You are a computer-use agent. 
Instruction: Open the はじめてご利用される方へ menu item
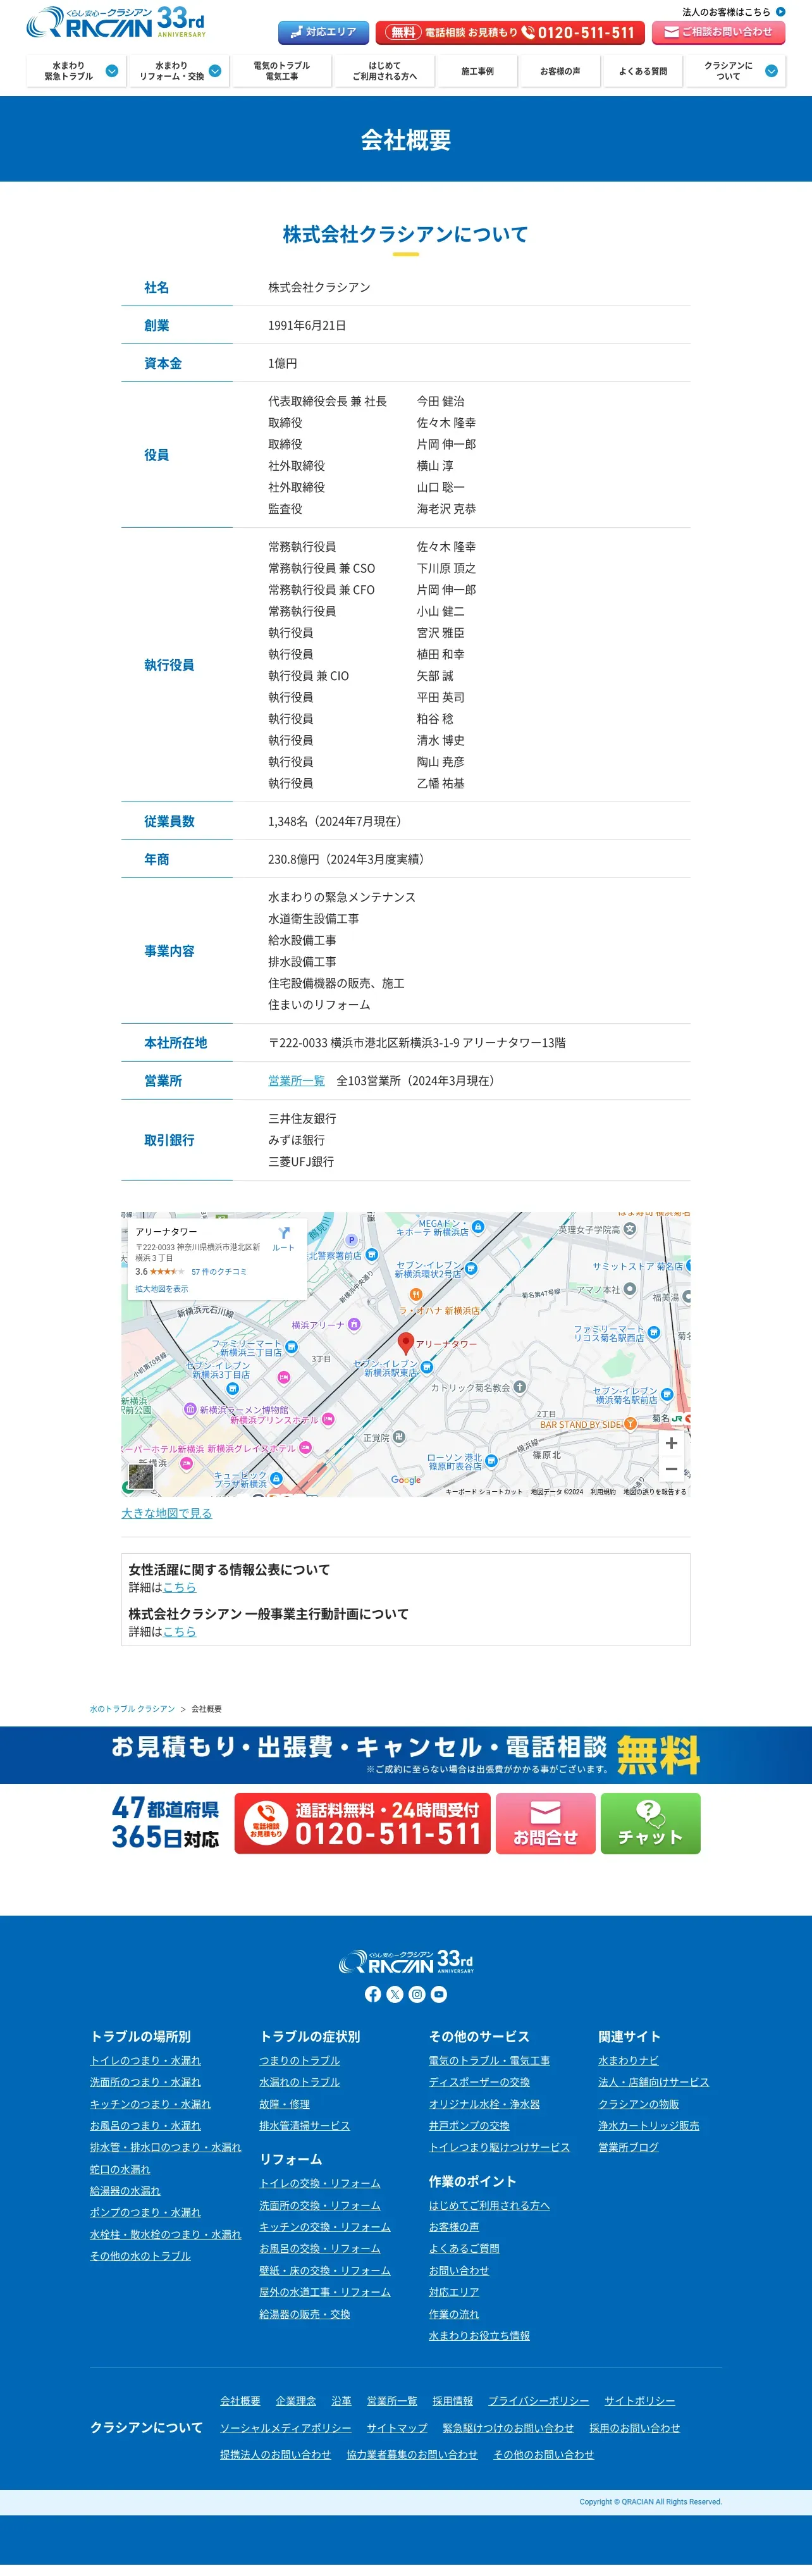pos(384,71)
